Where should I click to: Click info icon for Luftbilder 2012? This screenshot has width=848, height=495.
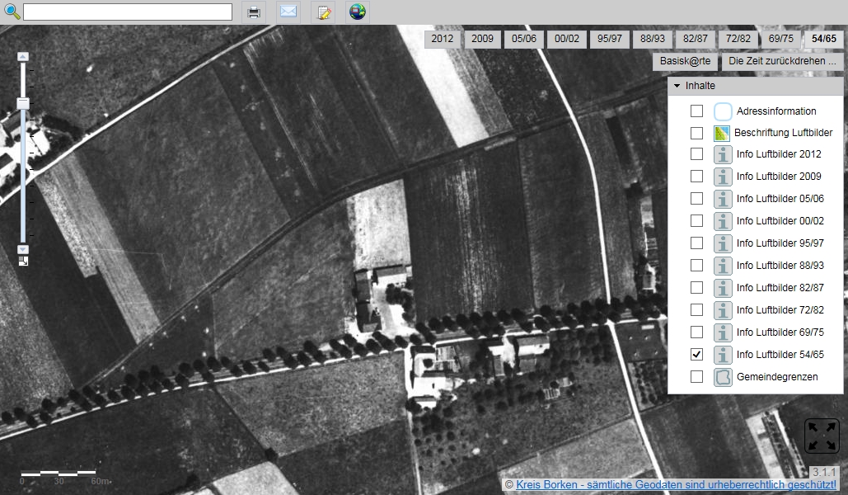[x=723, y=154]
